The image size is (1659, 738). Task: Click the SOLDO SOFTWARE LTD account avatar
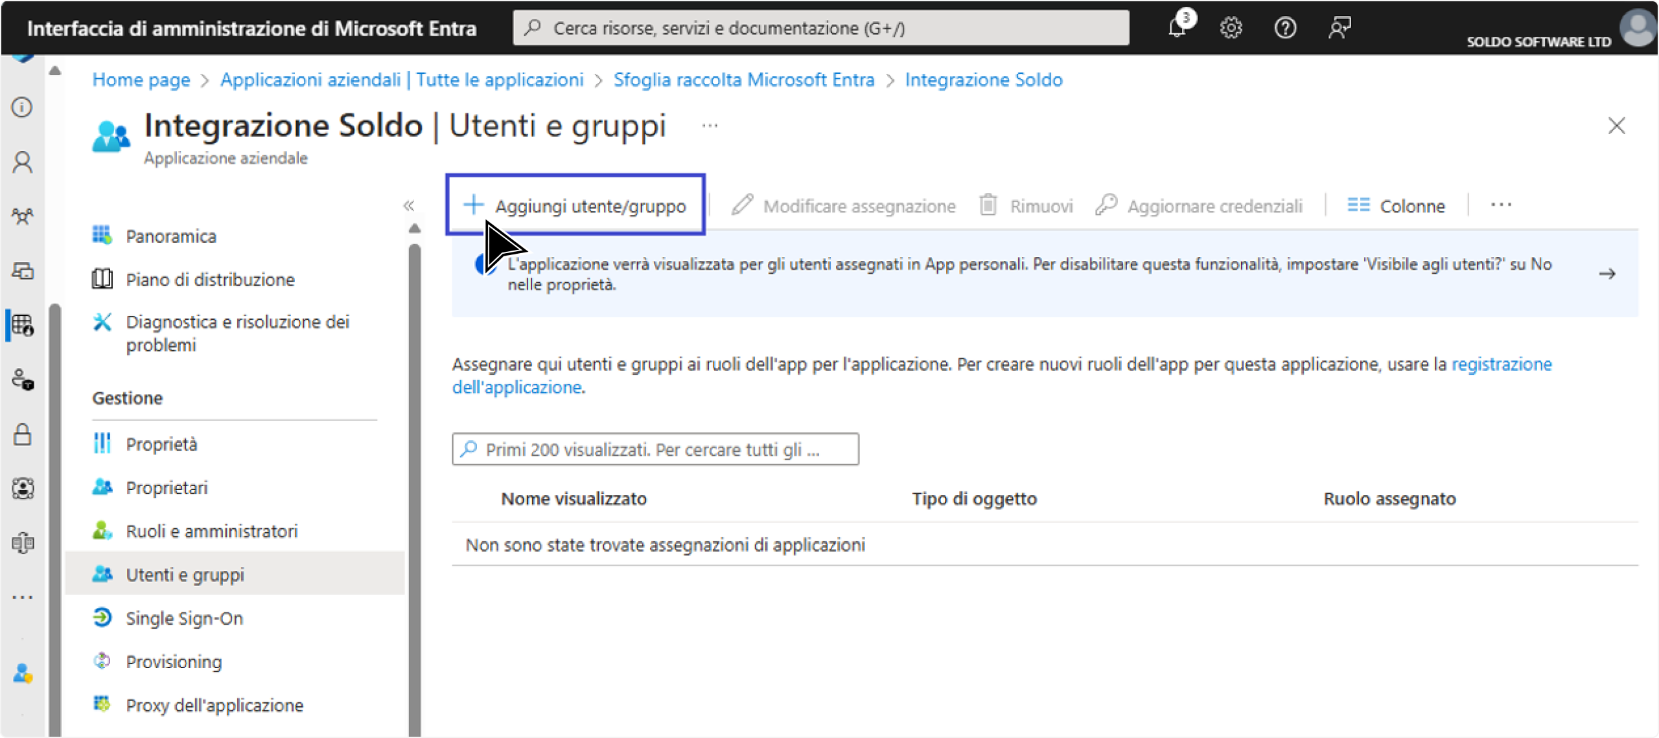click(1638, 28)
